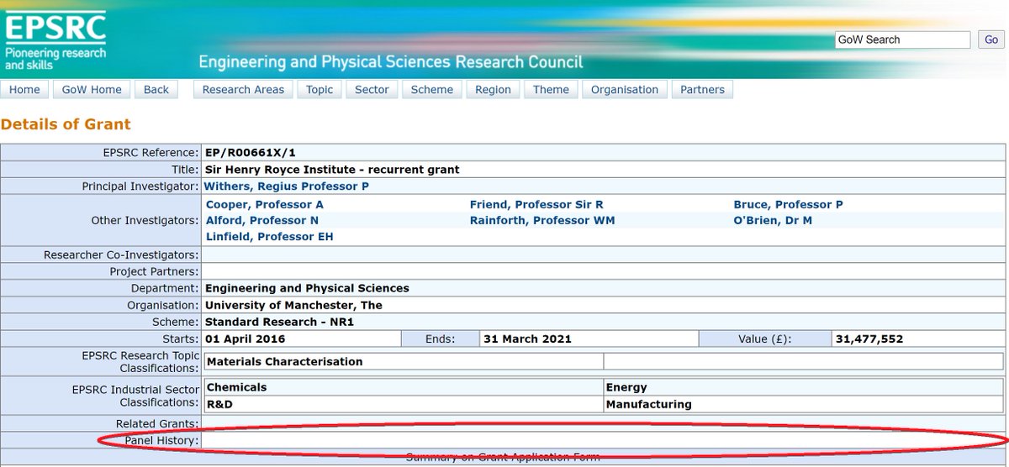Image resolution: width=1009 pixels, height=467 pixels.
Task: Click start date 01 April 2016
Action: coord(246,339)
